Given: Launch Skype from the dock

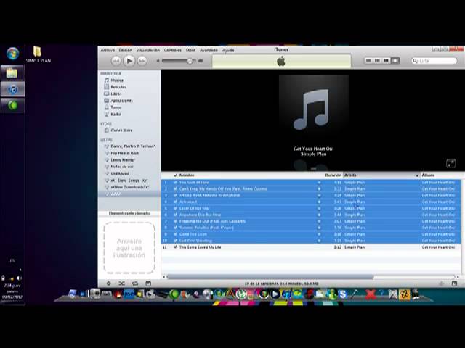Looking at the screenshot, I should [x=342, y=294].
